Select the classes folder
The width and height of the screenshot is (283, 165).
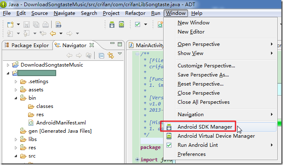[x=45, y=106]
